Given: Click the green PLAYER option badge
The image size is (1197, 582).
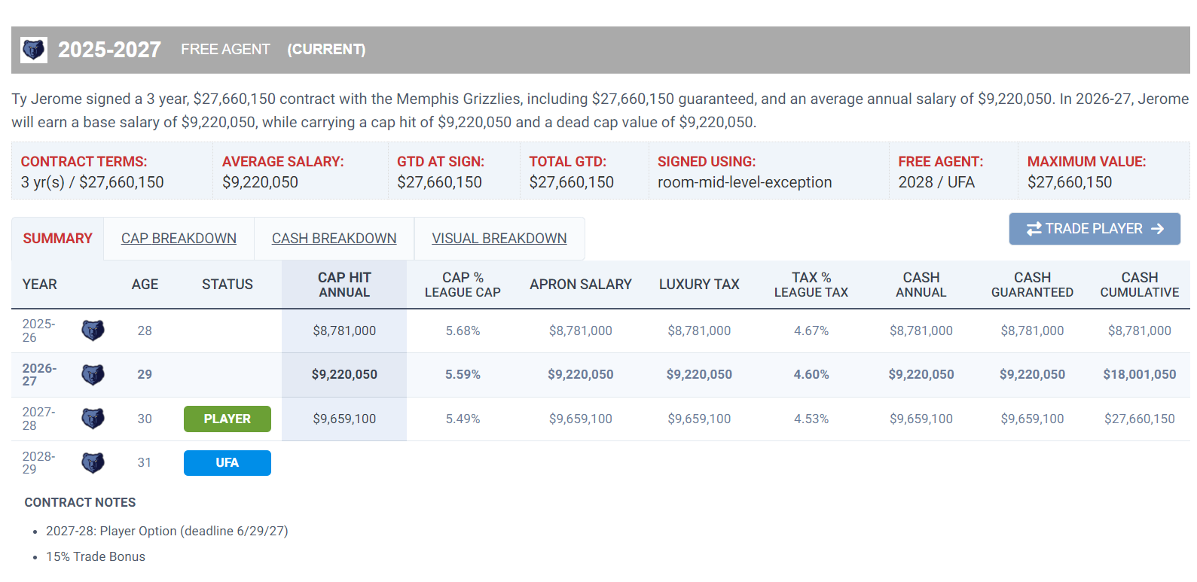Looking at the screenshot, I should click(227, 419).
